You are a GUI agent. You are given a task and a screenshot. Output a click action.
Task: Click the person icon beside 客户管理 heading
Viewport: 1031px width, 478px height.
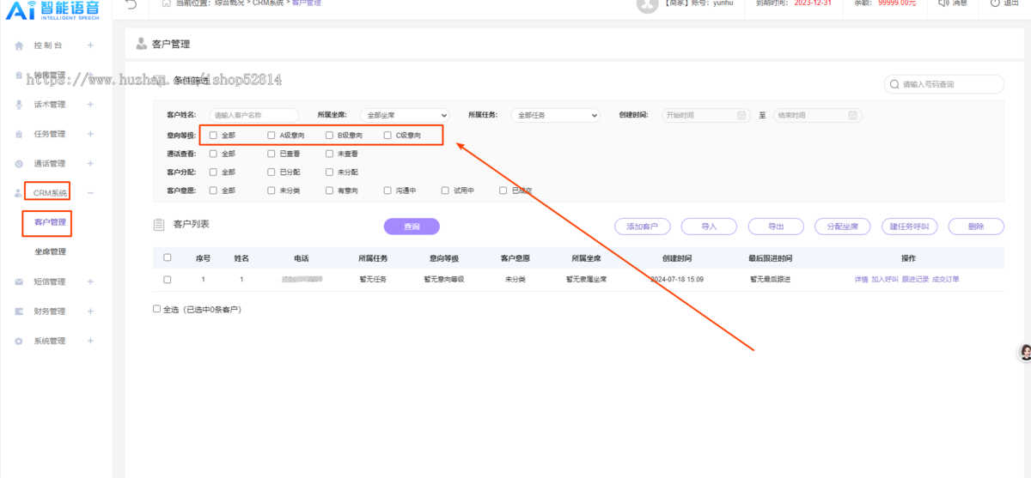[x=141, y=44]
